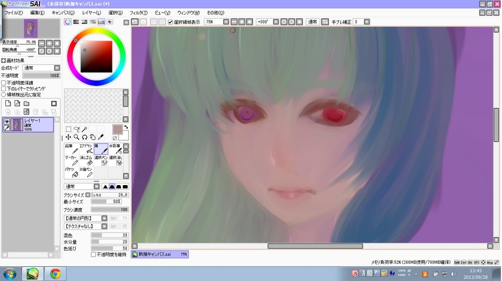Toggle the color mixer panel
The height and width of the screenshot is (281, 502).
click(93, 22)
